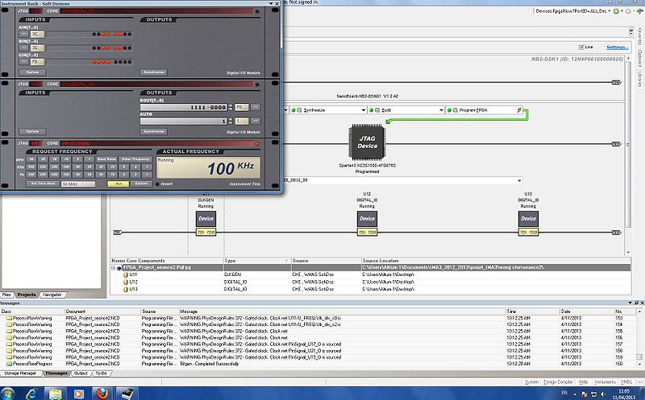Toggle the Invert option in frequency generator

pyautogui.click(x=158, y=183)
